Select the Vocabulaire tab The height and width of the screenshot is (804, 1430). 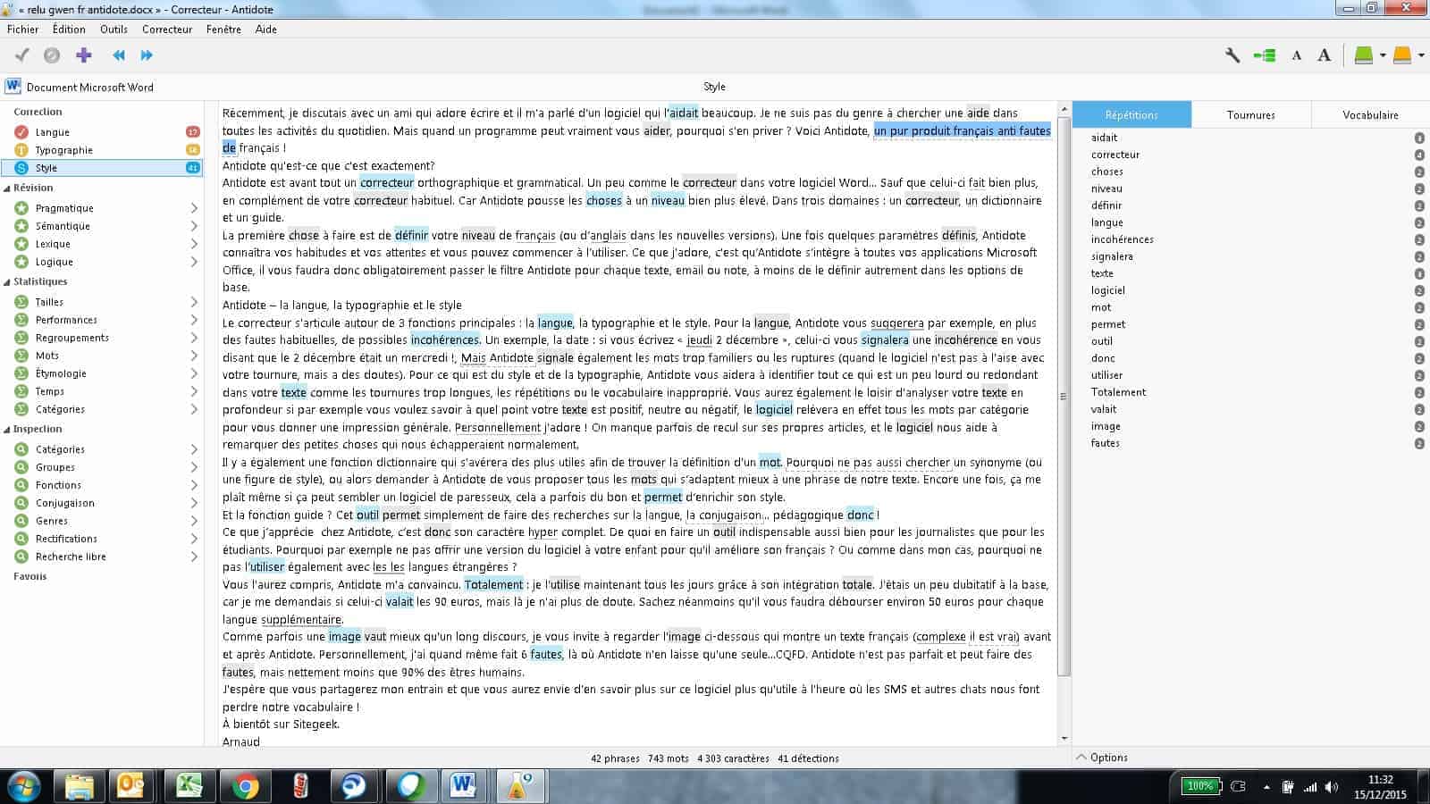1369,115
